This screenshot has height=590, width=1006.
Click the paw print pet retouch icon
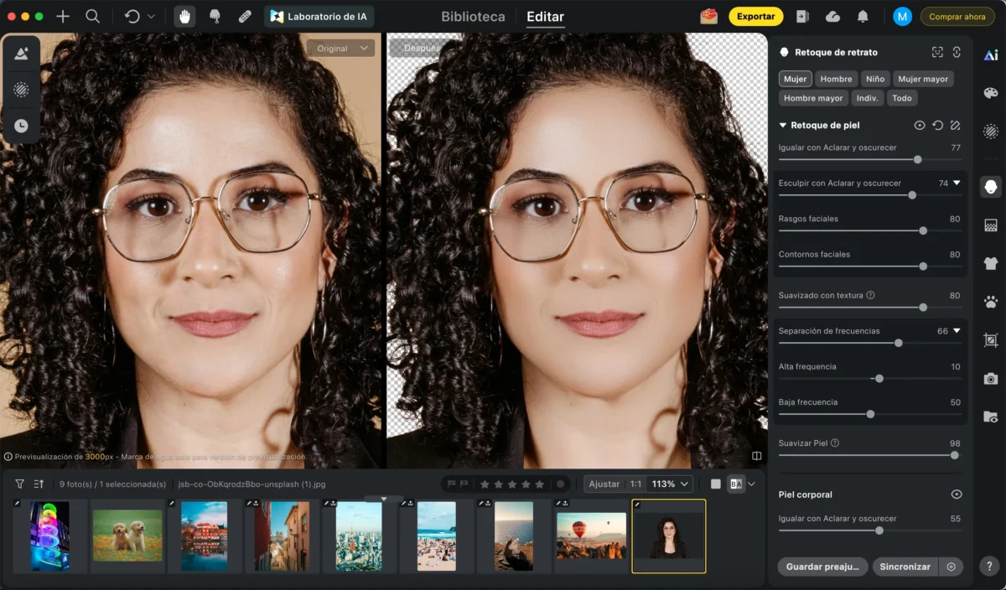point(991,302)
